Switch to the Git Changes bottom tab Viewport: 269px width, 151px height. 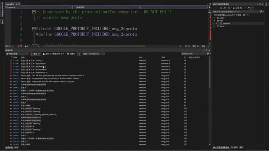234,147
